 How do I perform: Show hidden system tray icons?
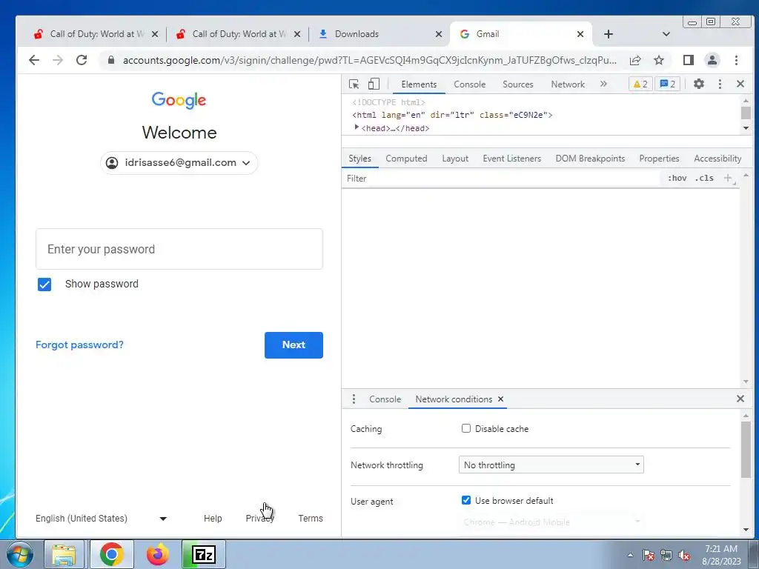click(x=630, y=555)
